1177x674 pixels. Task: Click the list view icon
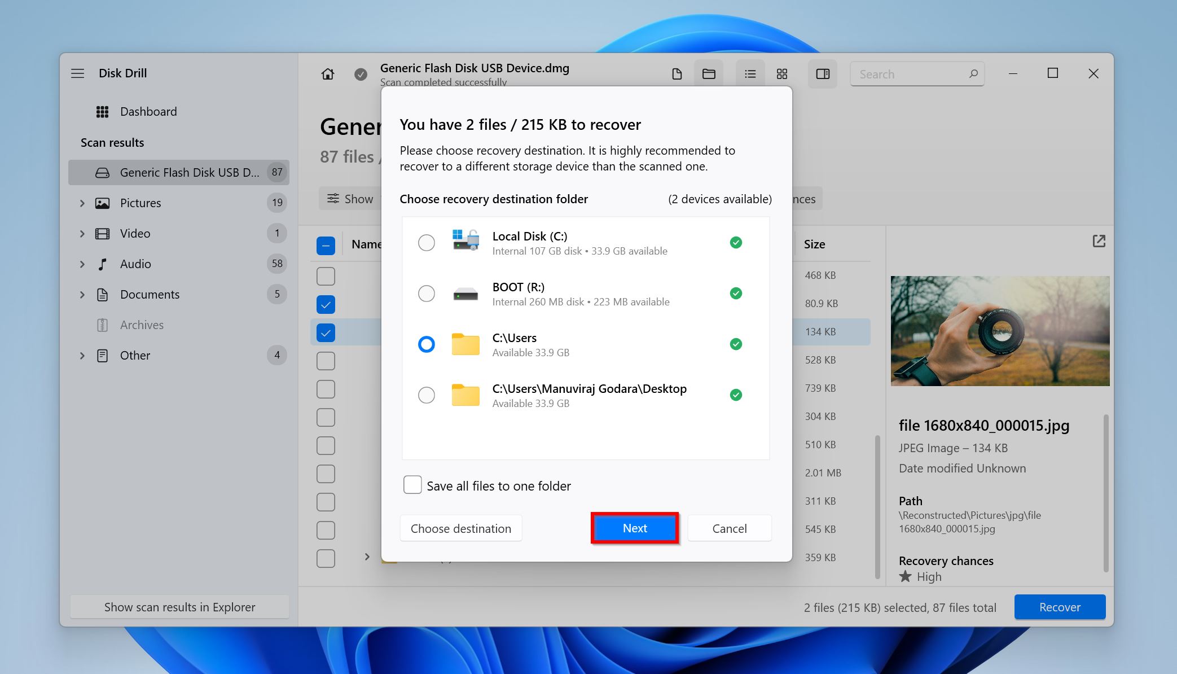749,73
